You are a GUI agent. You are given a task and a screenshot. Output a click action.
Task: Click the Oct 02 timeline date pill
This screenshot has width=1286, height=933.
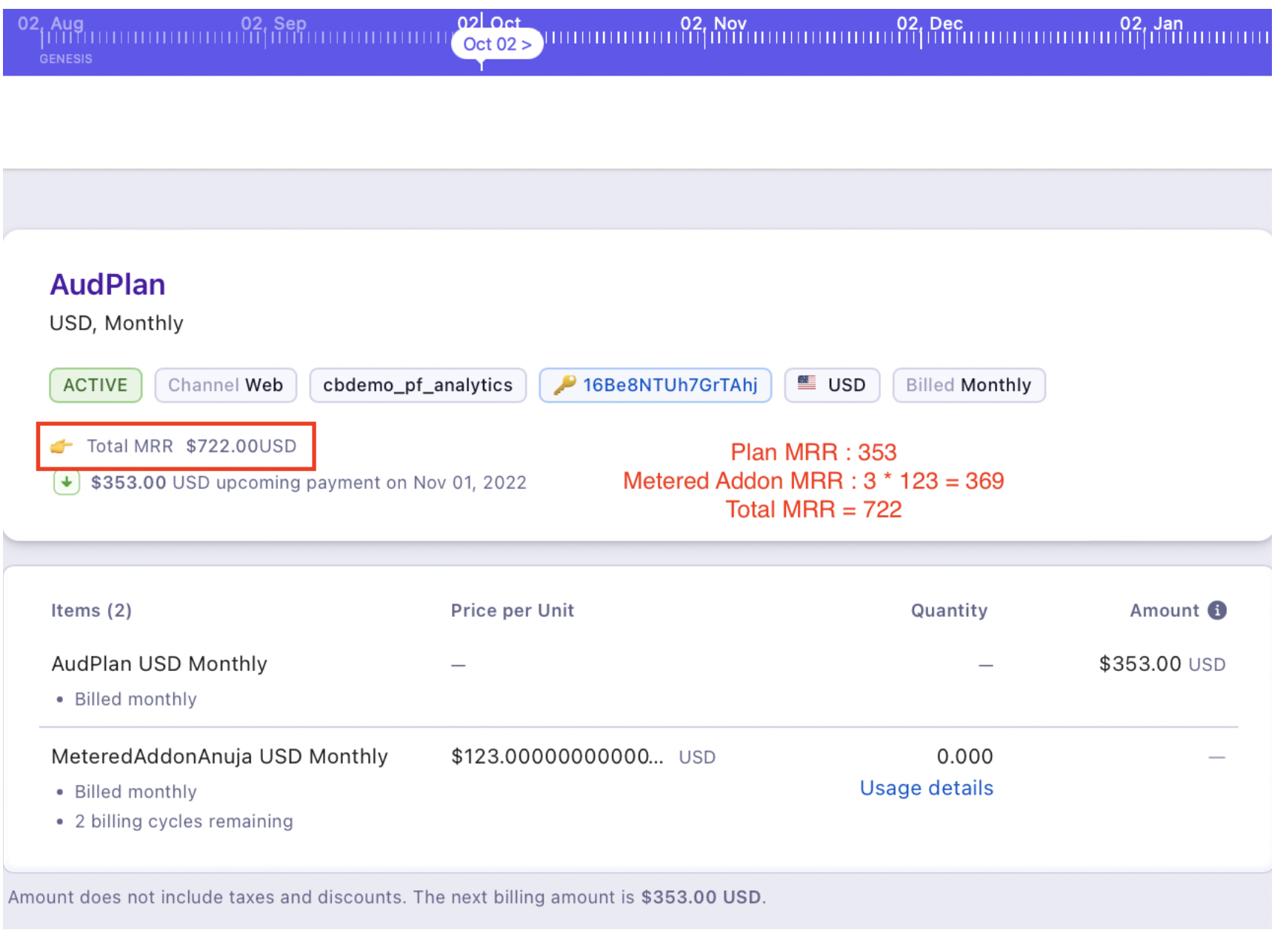click(497, 44)
